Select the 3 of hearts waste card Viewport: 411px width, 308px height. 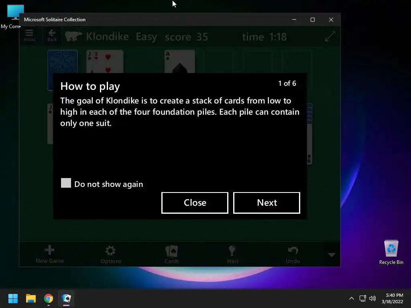click(108, 62)
